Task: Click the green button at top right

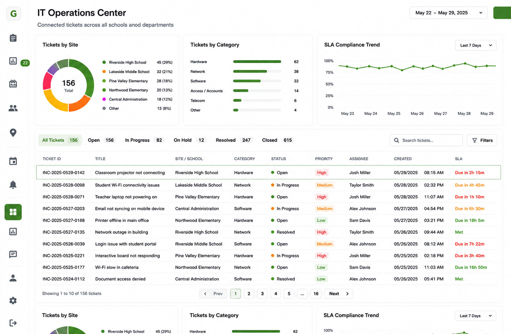Action: [x=502, y=13]
